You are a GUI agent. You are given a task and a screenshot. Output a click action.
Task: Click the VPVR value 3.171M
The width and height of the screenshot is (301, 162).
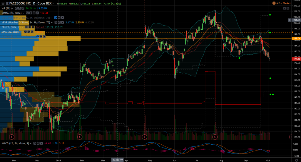(70, 22)
